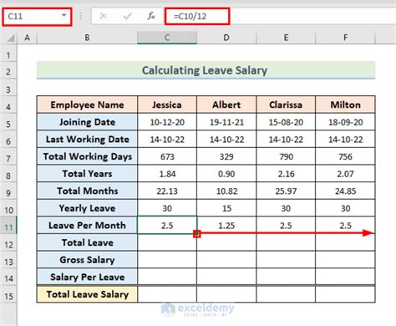This screenshot has height=326, width=396.
Task: Open the Name Box dropdown arrow
Action: click(x=64, y=15)
